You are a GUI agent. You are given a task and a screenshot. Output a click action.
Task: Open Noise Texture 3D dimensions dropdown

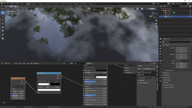click(18, 86)
